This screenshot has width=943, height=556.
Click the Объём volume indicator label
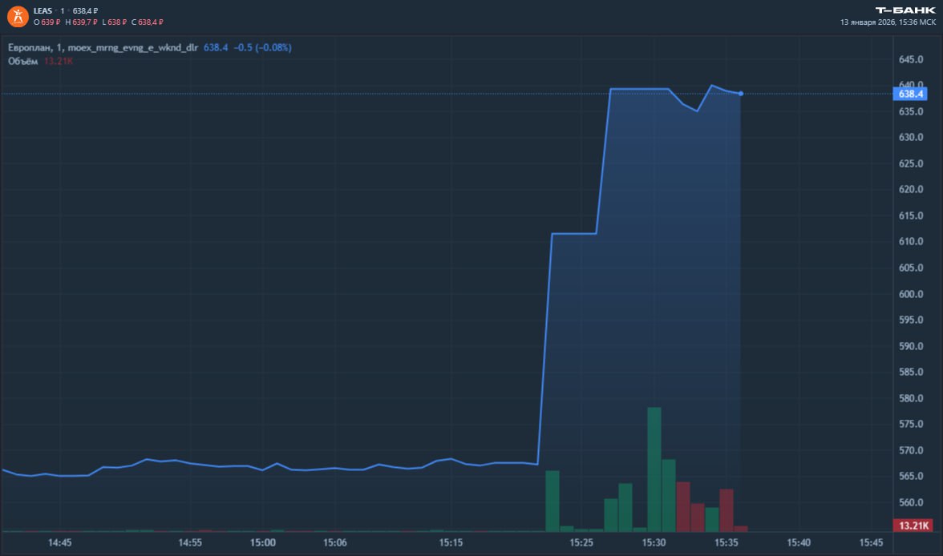coord(24,62)
